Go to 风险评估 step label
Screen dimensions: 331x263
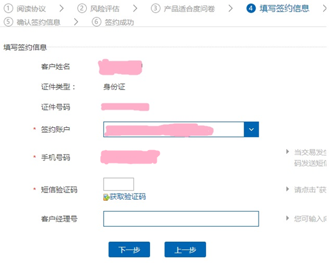click(105, 9)
